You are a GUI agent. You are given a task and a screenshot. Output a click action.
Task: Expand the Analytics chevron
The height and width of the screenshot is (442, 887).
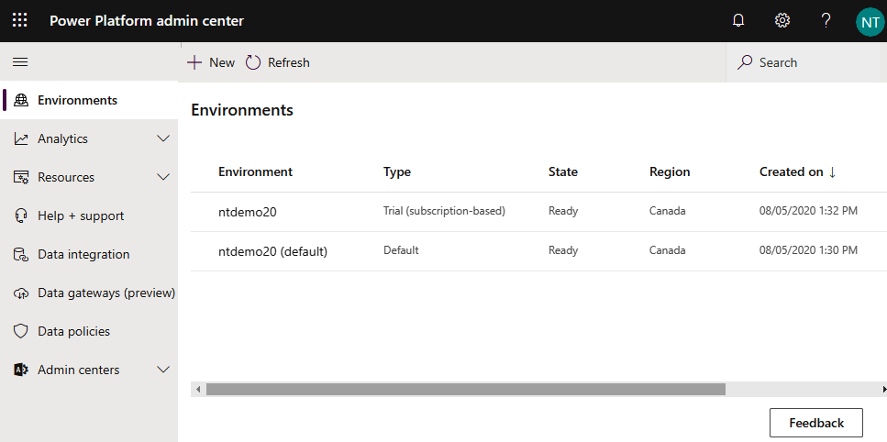[163, 138]
